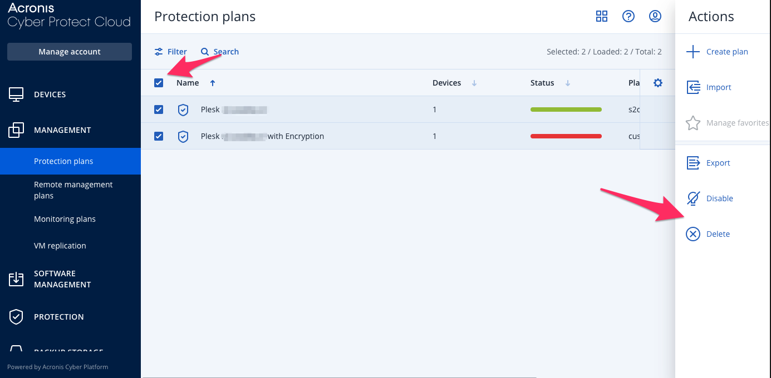Viewport: 771px width, 378px height.
Task: Import a plan from the Actions panel
Action: click(709, 87)
